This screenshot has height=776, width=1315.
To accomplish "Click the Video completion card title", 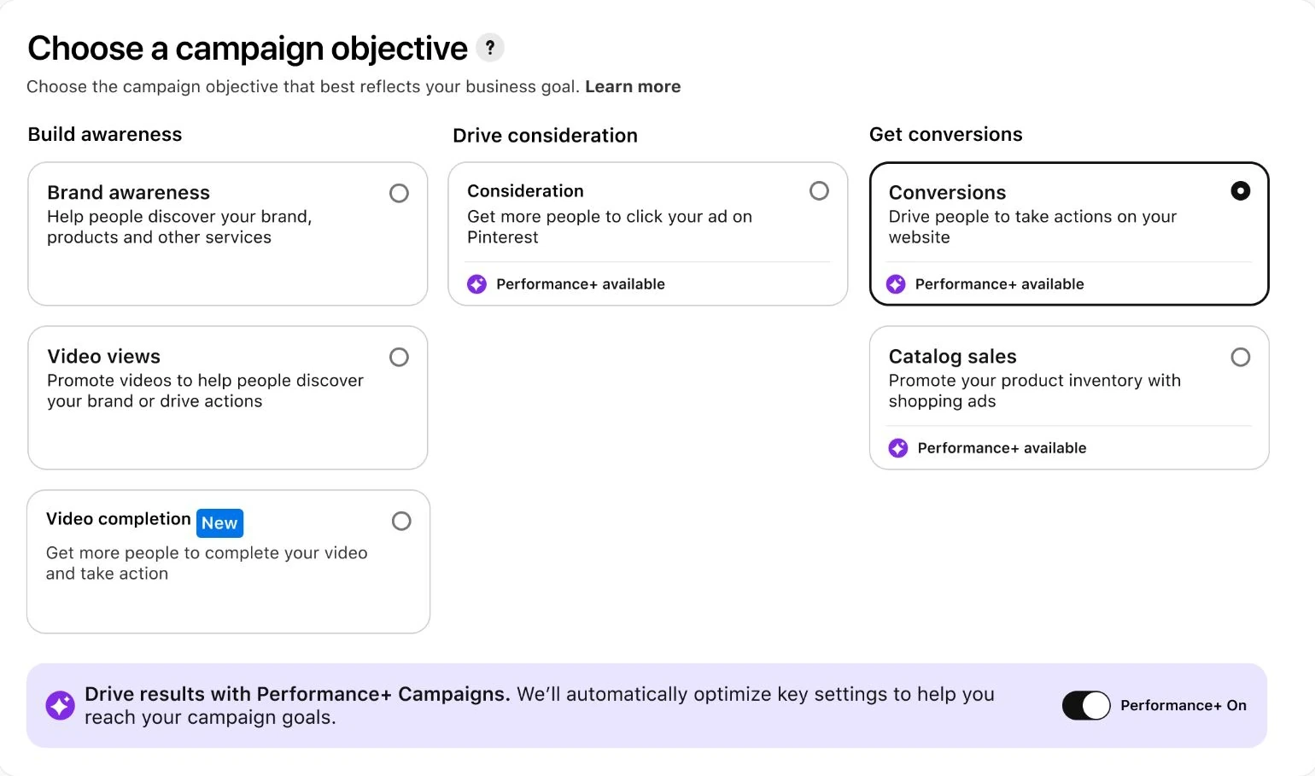I will (118, 519).
